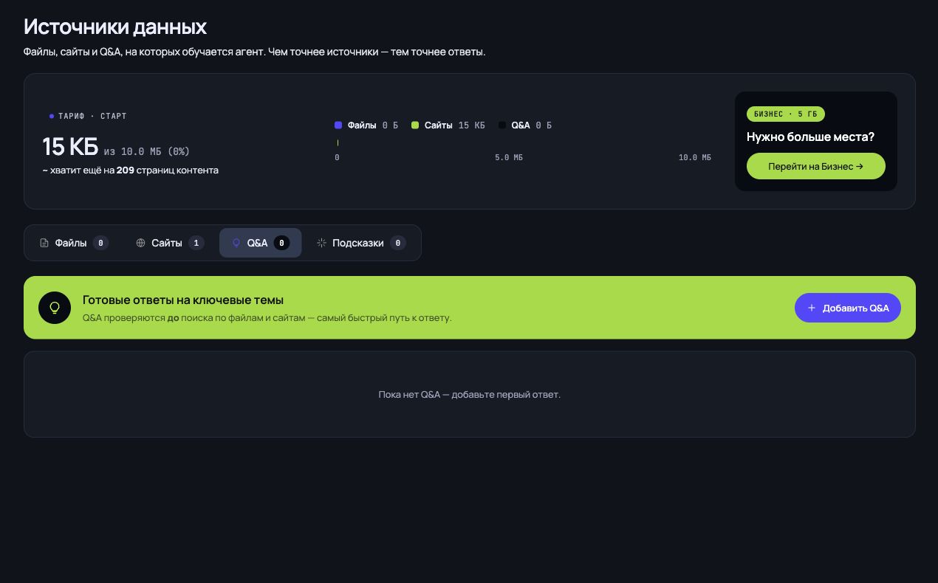Image resolution: width=938 pixels, height=583 pixels.
Task: Add a new Q&A entry
Action: click(x=848, y=308)
